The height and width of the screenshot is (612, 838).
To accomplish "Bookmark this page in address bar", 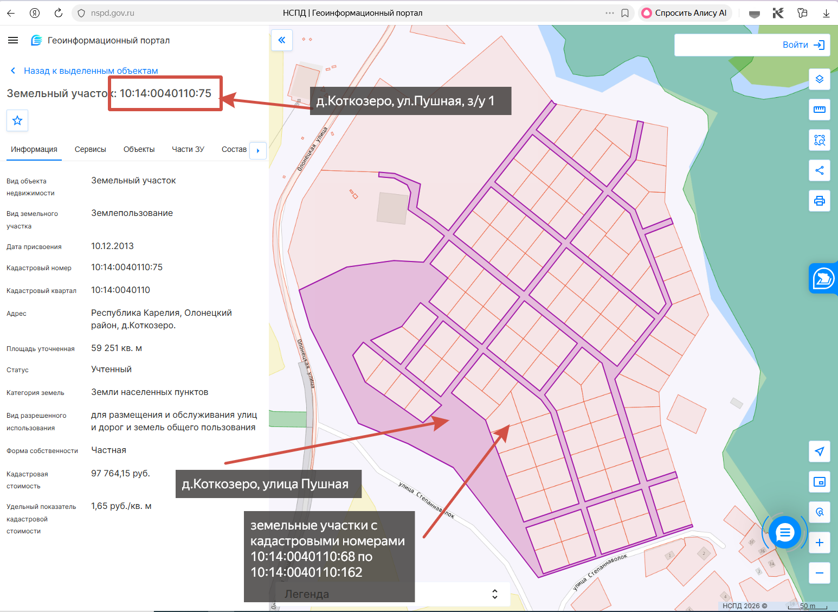I will tap(625, 13).
